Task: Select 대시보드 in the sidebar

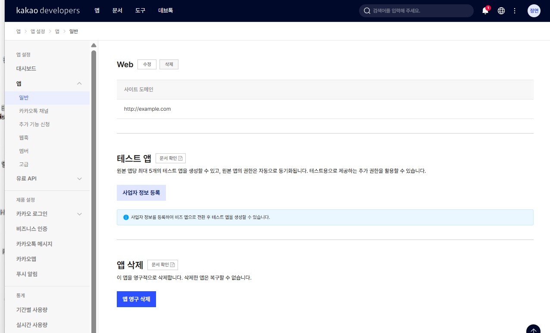Action: (26, 68)
